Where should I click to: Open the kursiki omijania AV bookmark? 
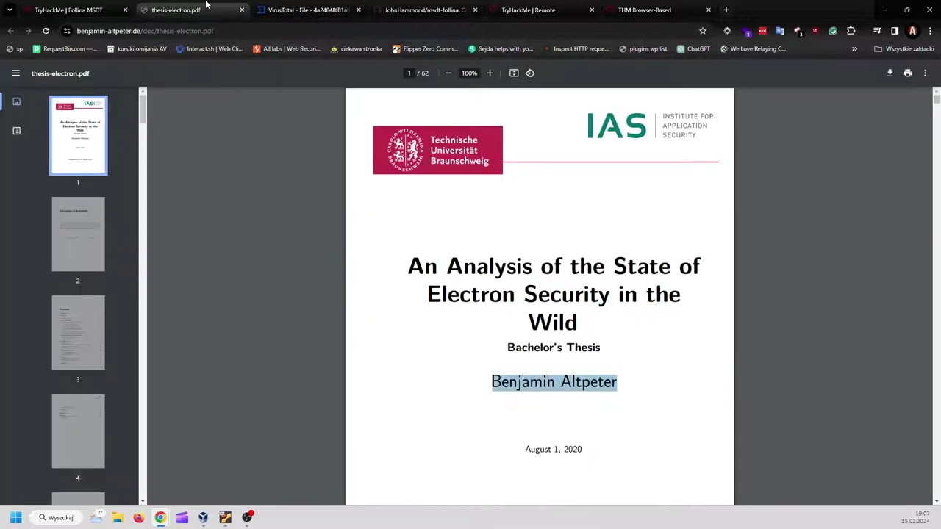pyautogui.click(x=137, y=49)
